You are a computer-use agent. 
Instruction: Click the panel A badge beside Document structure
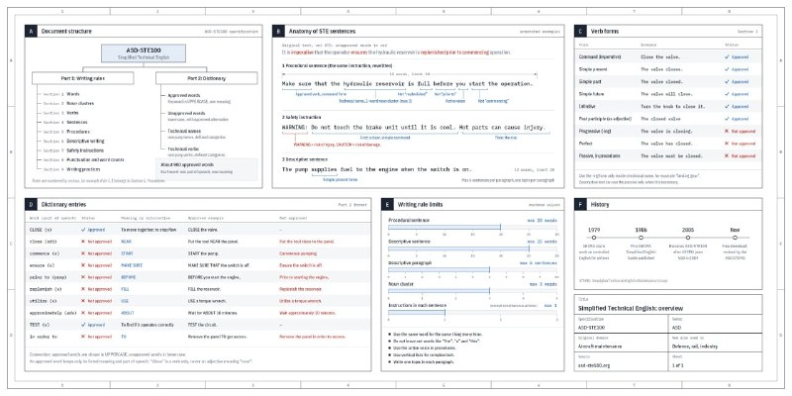[31, 32]
